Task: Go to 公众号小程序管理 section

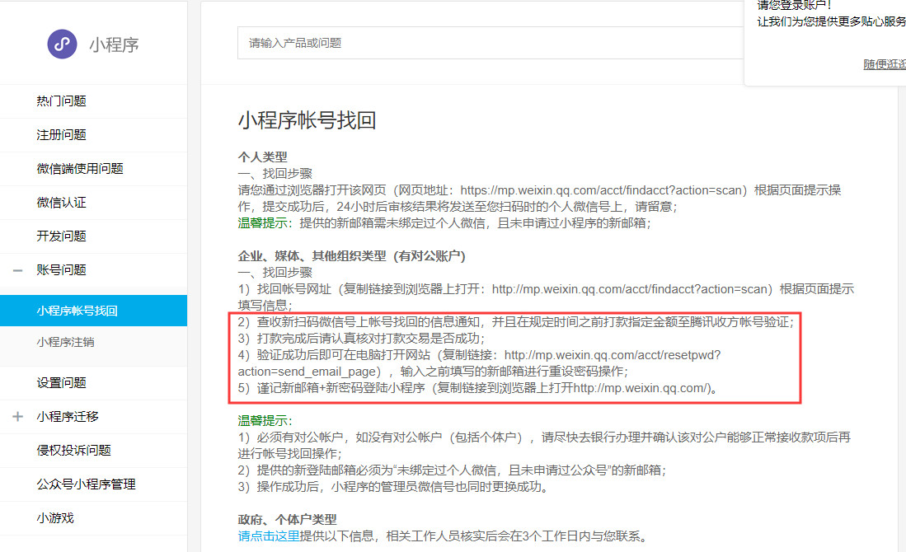Action: [x=86, y=484]
